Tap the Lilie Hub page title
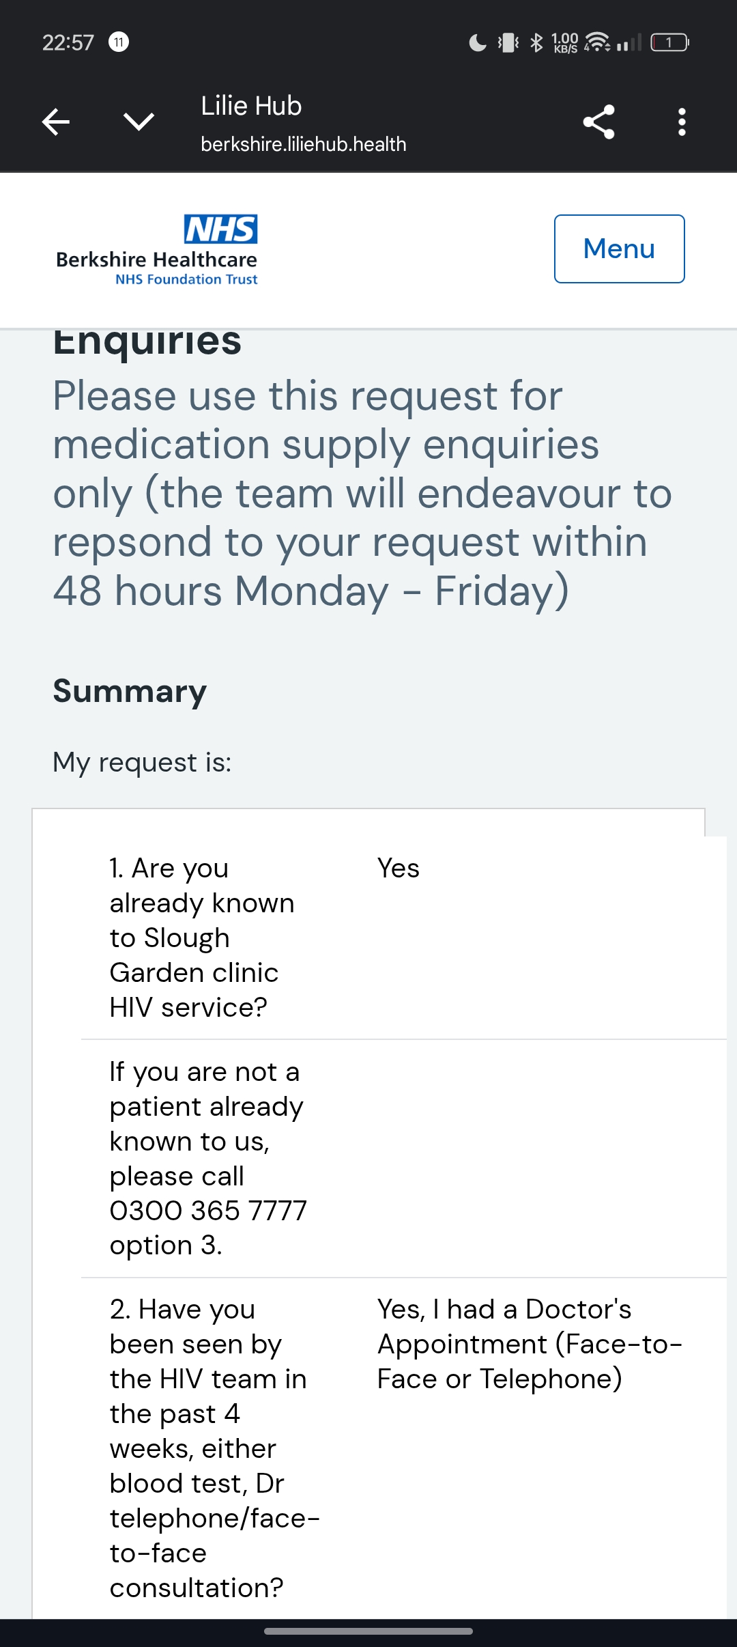 (x=251, y=106)
